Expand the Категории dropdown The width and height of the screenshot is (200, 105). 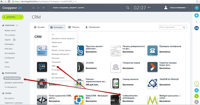[57, 27]
